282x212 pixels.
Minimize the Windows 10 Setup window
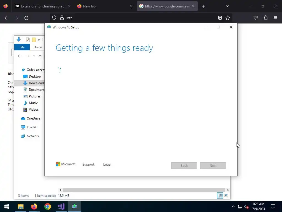tap(206, 27)
